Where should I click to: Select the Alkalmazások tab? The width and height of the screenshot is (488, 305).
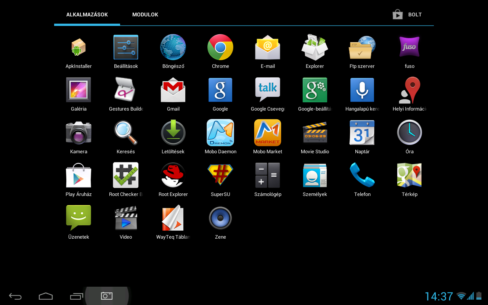click(x=87, y=14)
